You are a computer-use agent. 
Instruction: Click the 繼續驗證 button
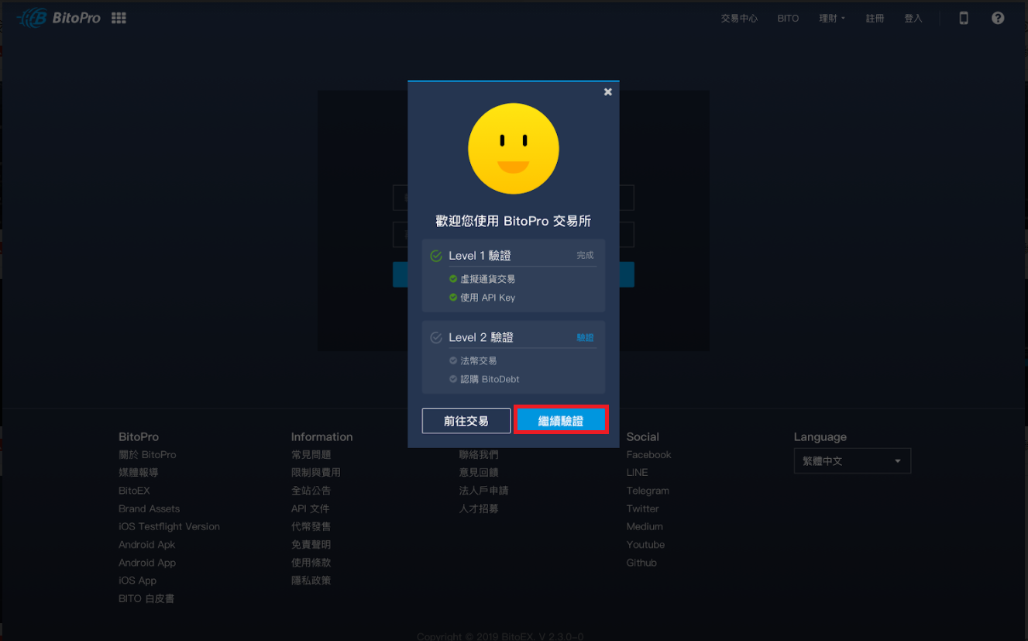tap(561, 421)
